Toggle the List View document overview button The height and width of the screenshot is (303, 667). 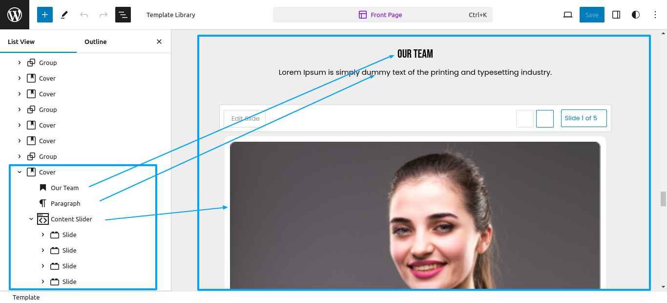tap(123, 15)
